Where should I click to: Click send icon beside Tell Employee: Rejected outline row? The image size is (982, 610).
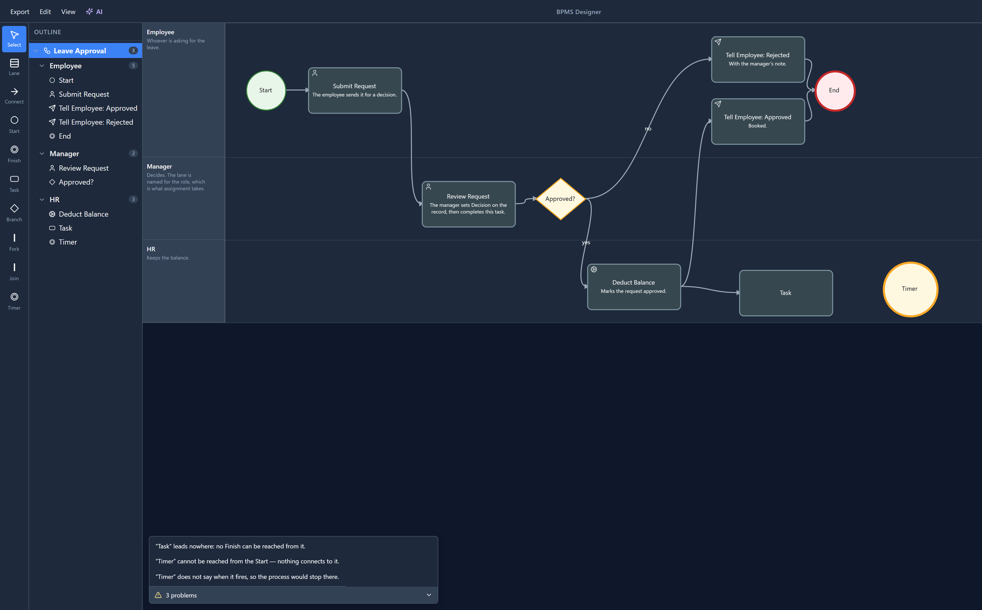tap(52, 122)
